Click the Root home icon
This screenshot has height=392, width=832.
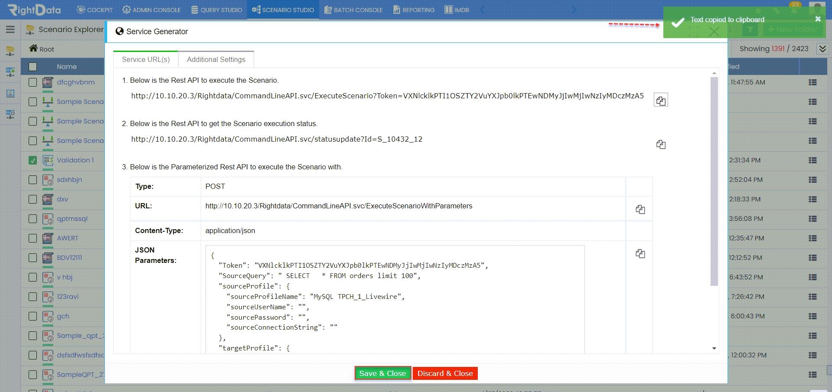coord(33,48)
